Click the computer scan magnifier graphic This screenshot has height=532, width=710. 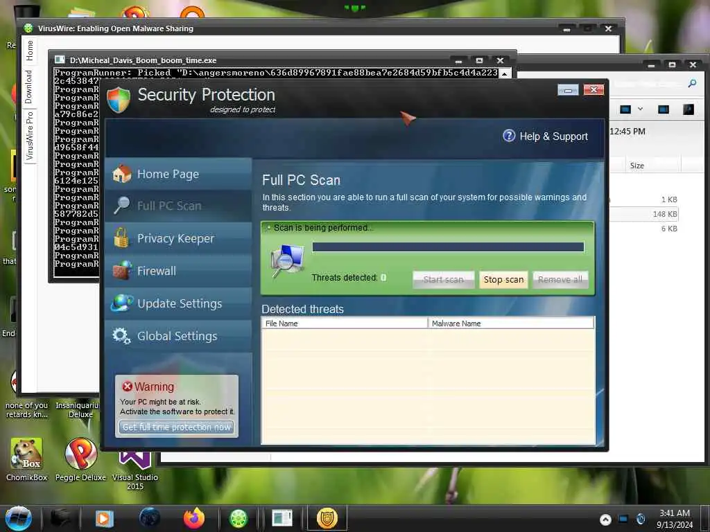[287, 260]
